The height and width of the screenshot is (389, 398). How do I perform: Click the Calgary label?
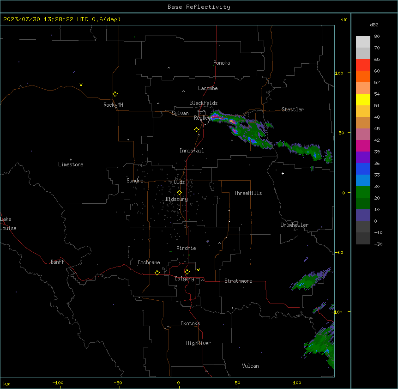(185, 279)
